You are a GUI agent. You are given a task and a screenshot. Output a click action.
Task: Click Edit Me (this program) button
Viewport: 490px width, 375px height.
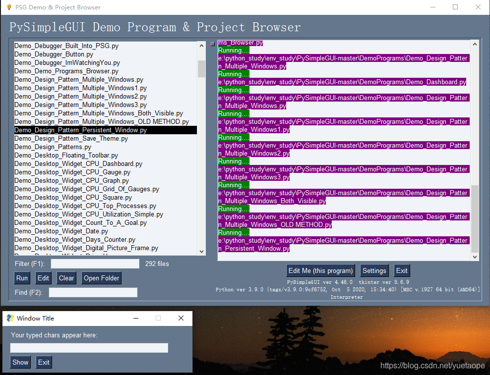[x=320, y=270]
